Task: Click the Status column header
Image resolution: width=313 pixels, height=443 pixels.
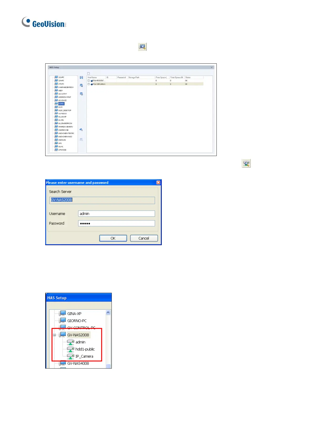Action: coord(194,78)
